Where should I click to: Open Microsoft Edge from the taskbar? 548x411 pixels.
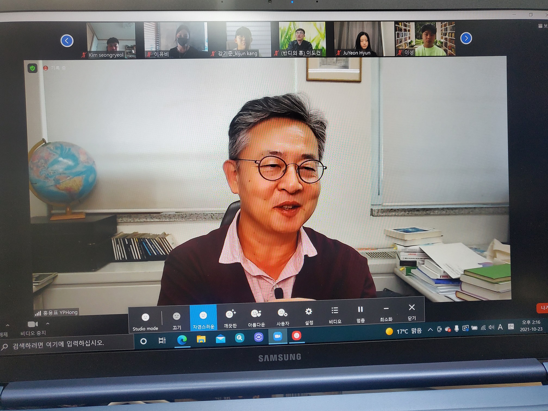click(182, 340)
